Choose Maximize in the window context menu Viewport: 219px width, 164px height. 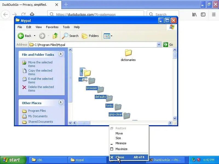(129, 149)
